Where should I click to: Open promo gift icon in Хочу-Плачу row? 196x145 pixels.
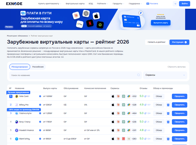pos(168,122)
